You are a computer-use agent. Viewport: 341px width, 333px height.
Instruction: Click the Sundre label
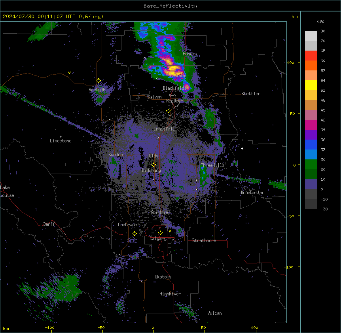116,155
